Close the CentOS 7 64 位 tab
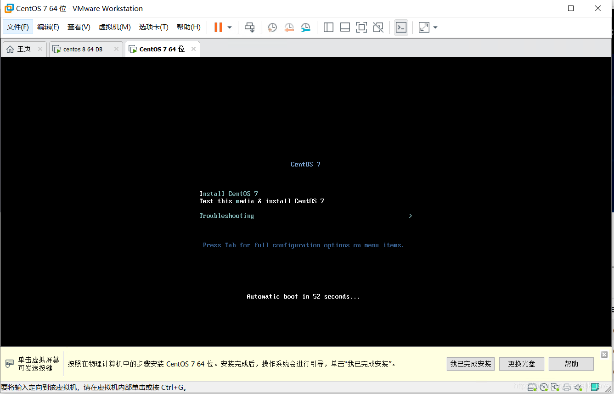Screen dimensions: 614x394 tap(193, 49)
